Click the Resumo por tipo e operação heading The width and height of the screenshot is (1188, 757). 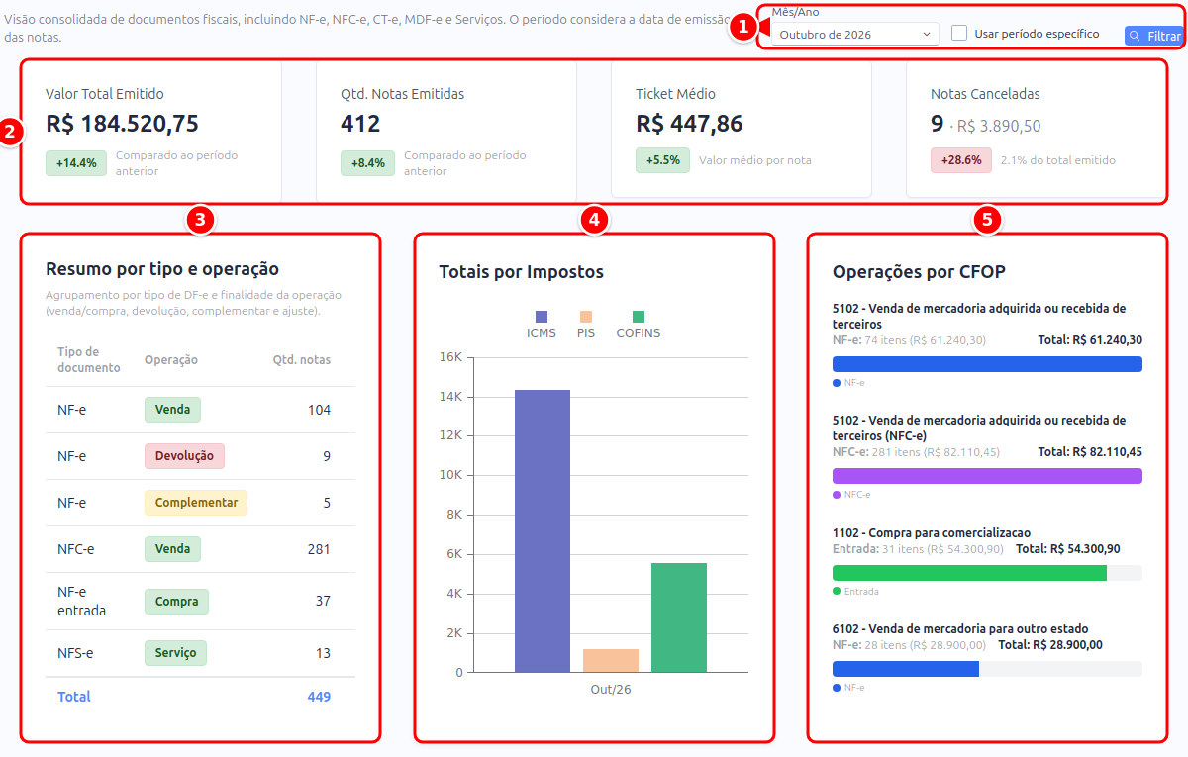pos(162,269)
